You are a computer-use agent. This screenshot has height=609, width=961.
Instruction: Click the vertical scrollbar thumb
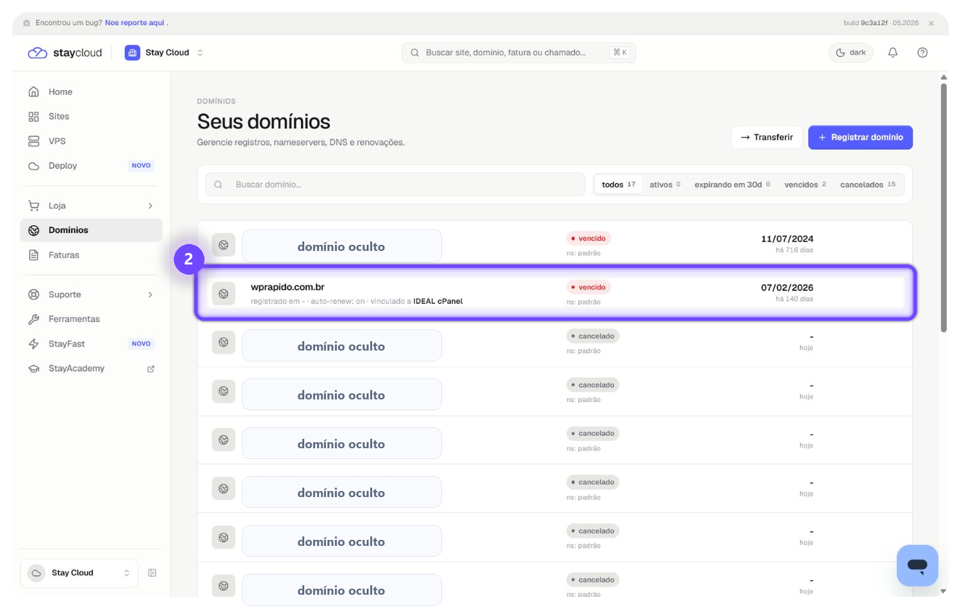(943, 208)
